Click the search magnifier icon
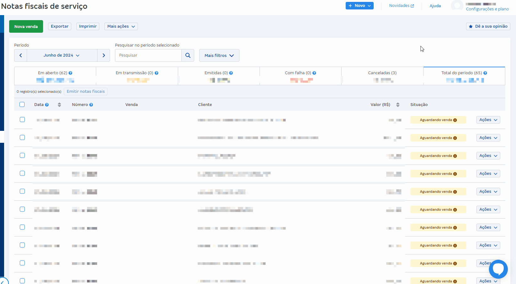The height and width of the screenshot is (284, 516). [188, 55]
